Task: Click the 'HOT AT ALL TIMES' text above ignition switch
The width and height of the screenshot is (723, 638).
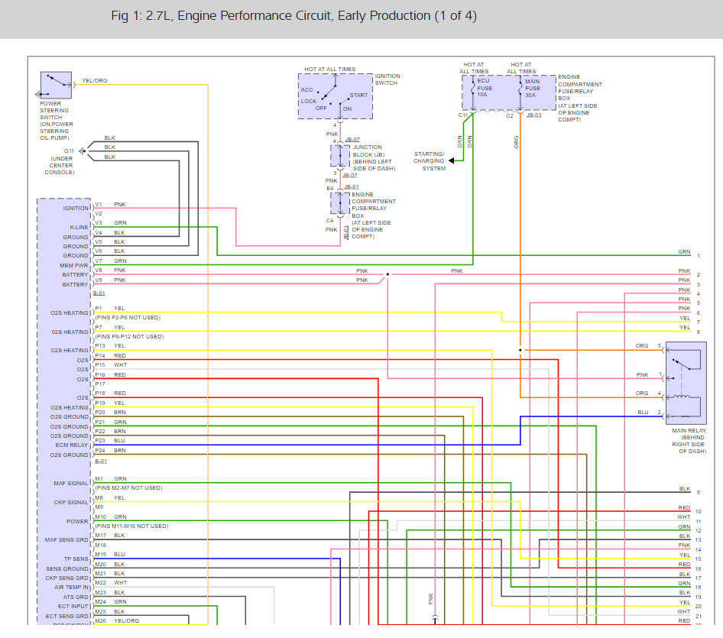Action: 329,69
